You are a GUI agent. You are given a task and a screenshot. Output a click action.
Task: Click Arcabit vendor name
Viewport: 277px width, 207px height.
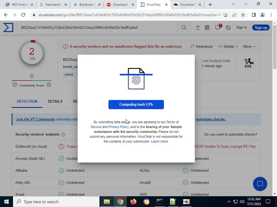tap(145, 182)
